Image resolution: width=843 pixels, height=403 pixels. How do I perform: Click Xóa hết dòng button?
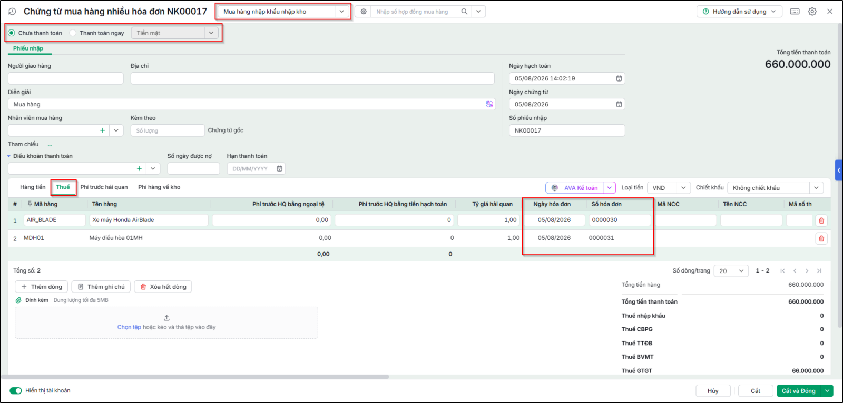163,287
